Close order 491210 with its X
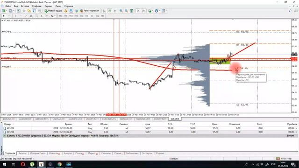The image size is (299, 168). pyautogui.click(x=296, y=132)
